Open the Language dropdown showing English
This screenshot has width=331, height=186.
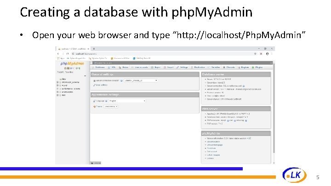pos(127,101)
